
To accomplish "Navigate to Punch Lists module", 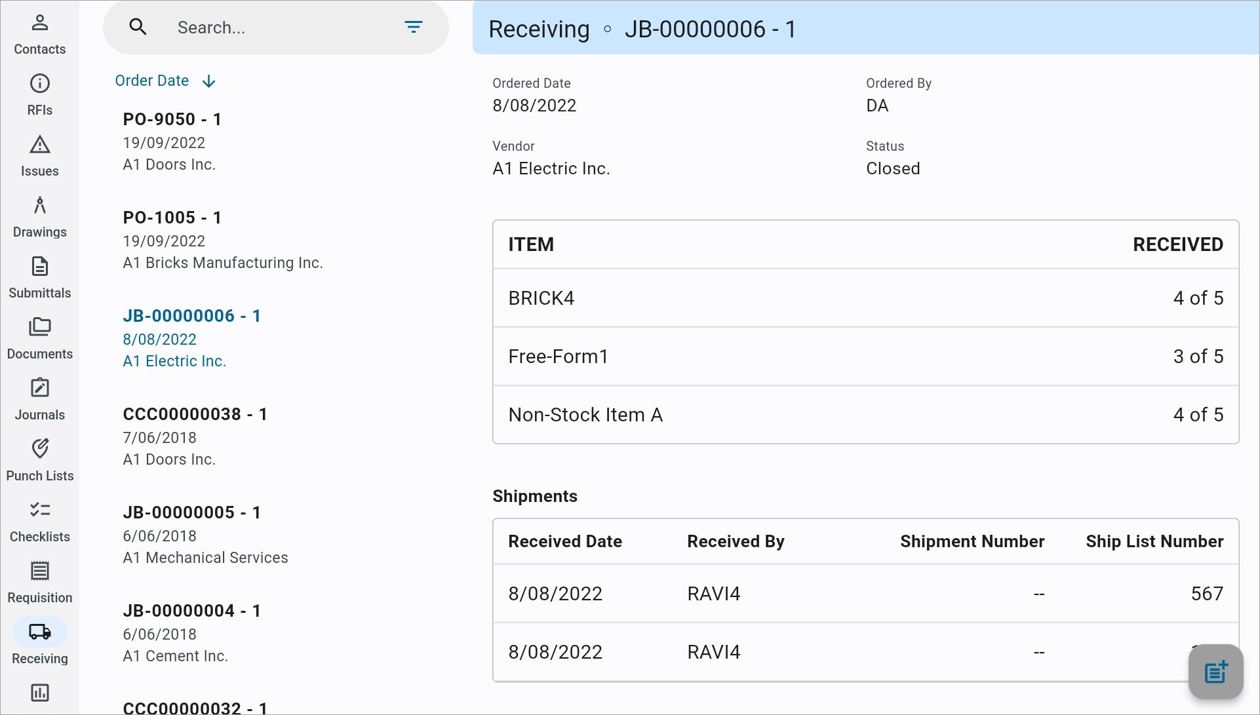I will [39, 459].
